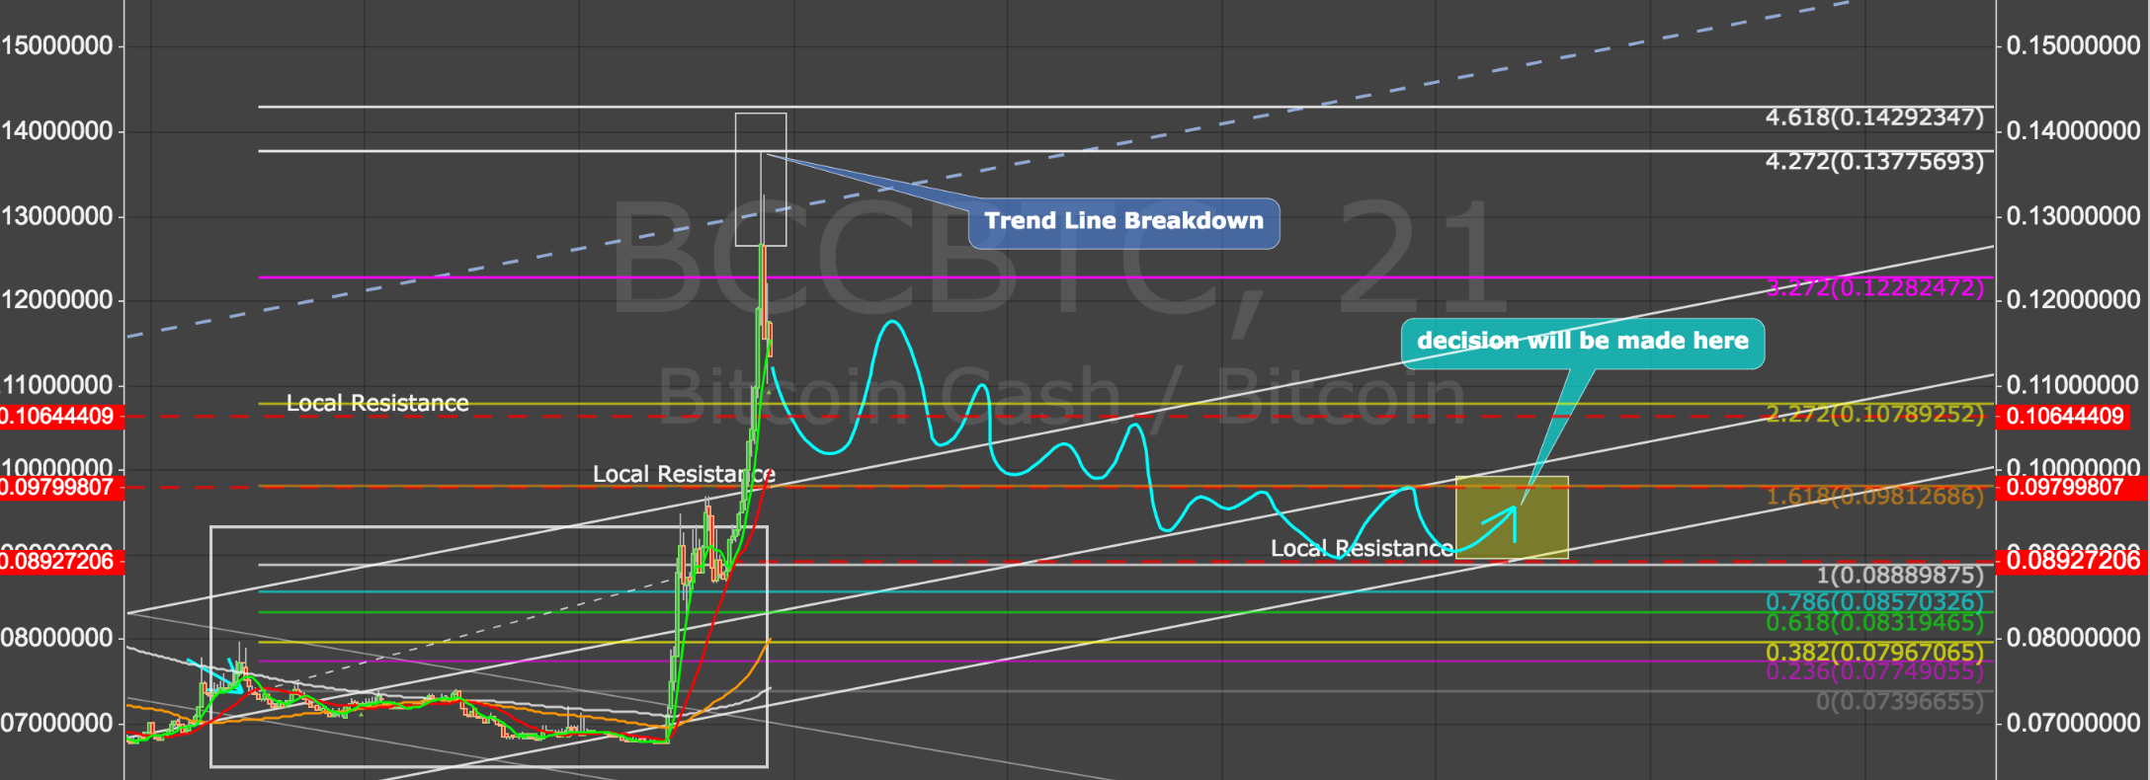This screenshot has height=780, width=2150.
Task: Click 15000000 on the left price scale
Action: (56, 45)
